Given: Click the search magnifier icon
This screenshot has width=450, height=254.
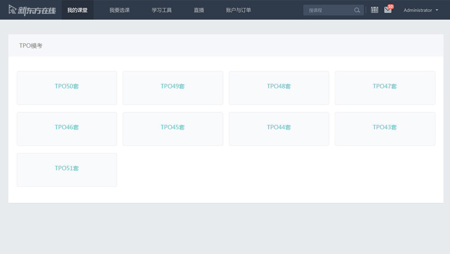Looking at the screenshot, I should pos(357,10).
